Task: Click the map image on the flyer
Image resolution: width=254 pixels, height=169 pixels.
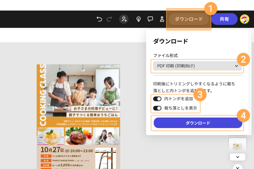Action: [x=105, y=158]
